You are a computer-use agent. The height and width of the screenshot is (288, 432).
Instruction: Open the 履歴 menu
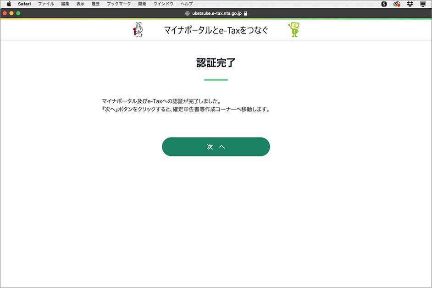click(x=95, y=4)
